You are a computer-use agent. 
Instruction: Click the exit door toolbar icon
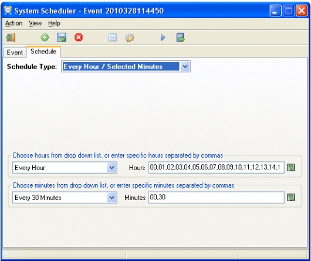click(11, 38)
